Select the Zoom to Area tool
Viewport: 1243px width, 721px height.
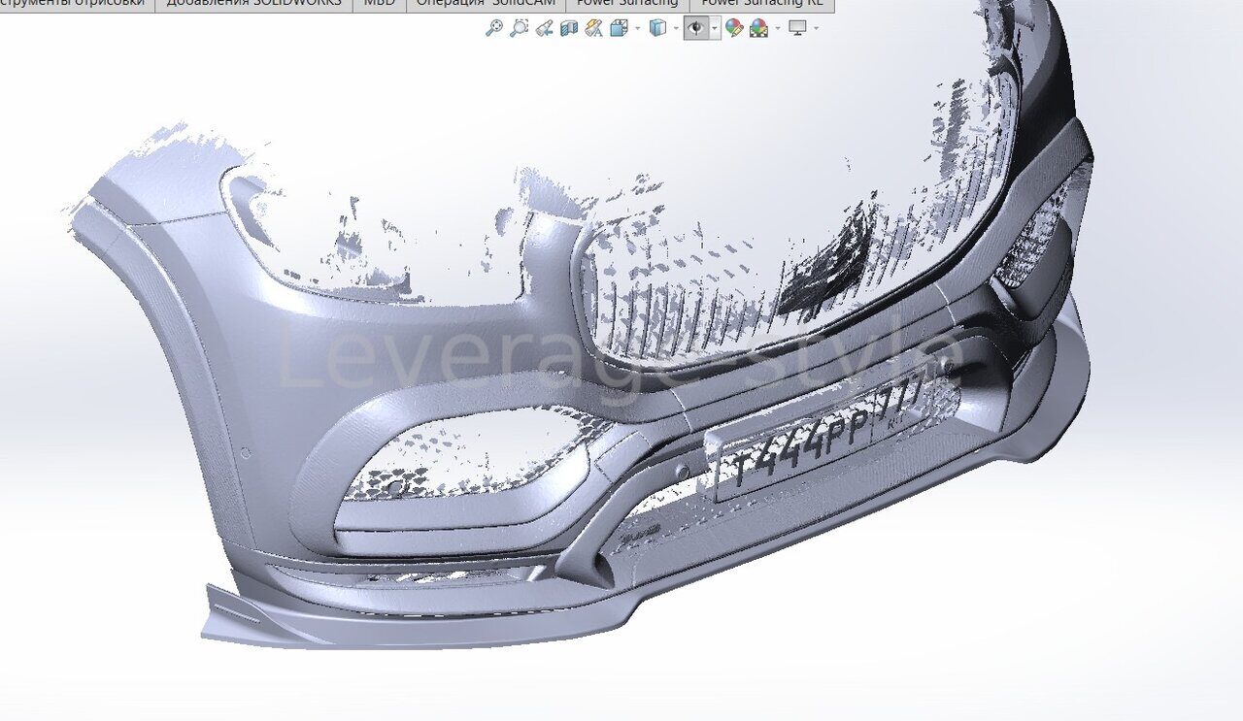[x=520, y=28]
